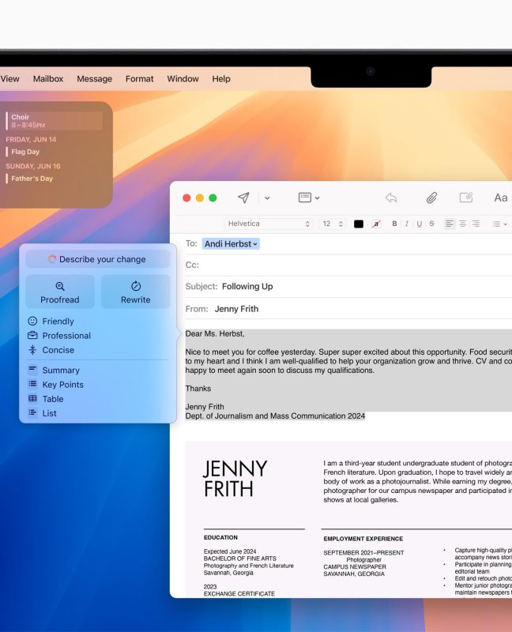The width and height of the screenshot is (512, 632).
Task: Toggle italic formatting
Action: (x=407, y=224)
